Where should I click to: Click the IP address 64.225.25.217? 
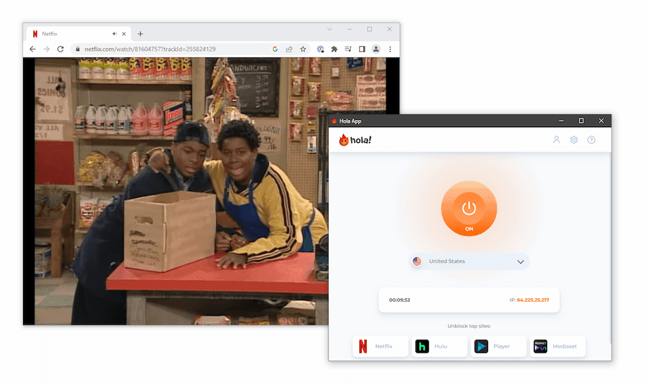pos(533,300)
